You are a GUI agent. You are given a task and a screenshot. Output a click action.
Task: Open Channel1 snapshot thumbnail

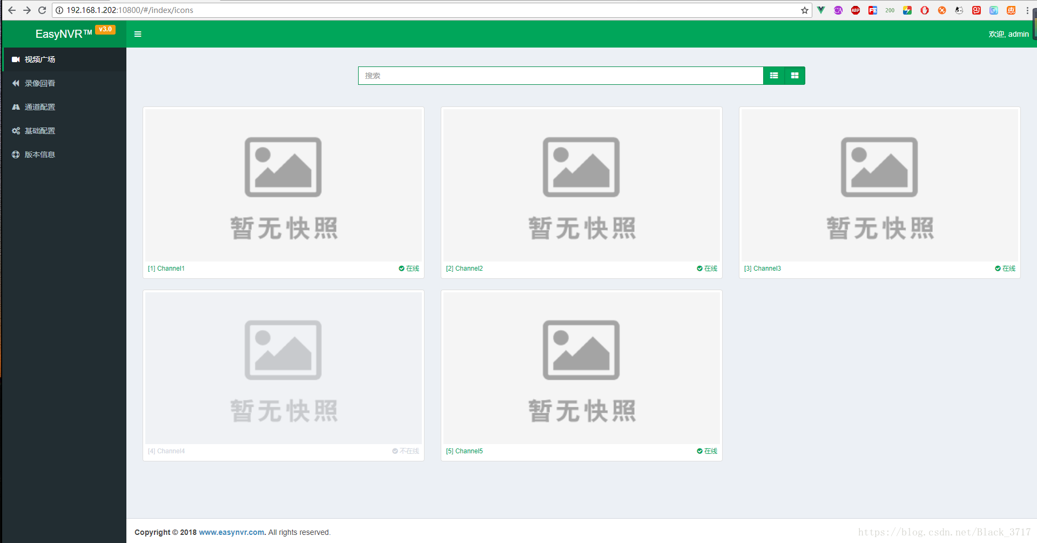pos(284,185)
